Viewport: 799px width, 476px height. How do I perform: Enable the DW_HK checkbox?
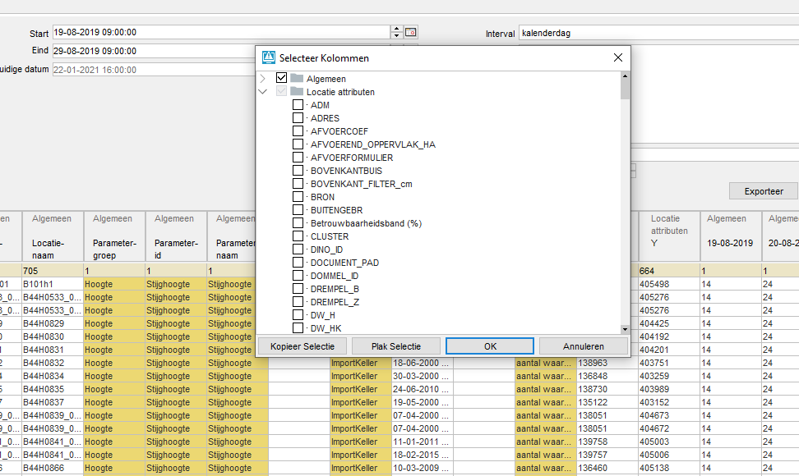point(298,328)
